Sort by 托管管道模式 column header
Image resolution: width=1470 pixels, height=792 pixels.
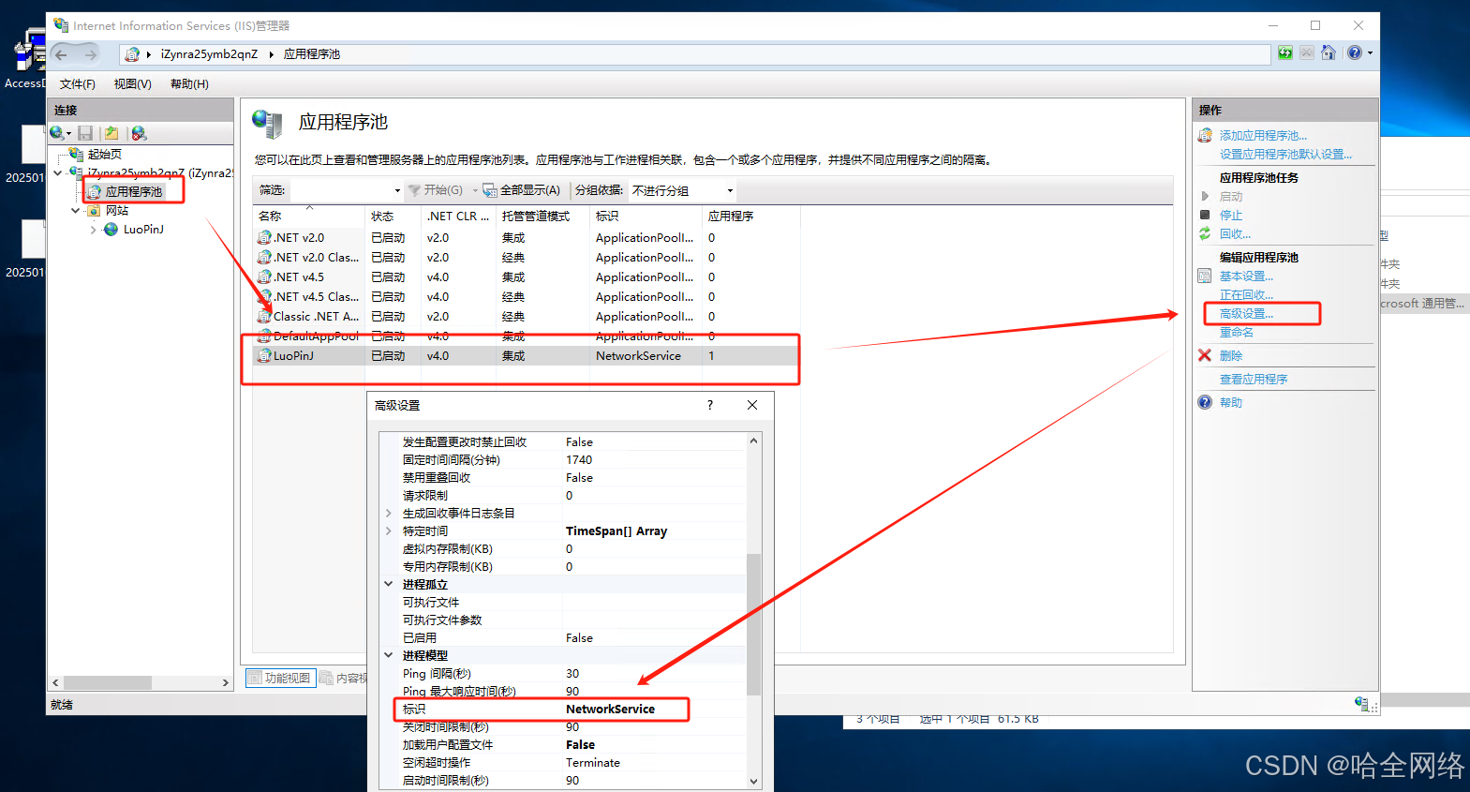[x=542, y=216]
